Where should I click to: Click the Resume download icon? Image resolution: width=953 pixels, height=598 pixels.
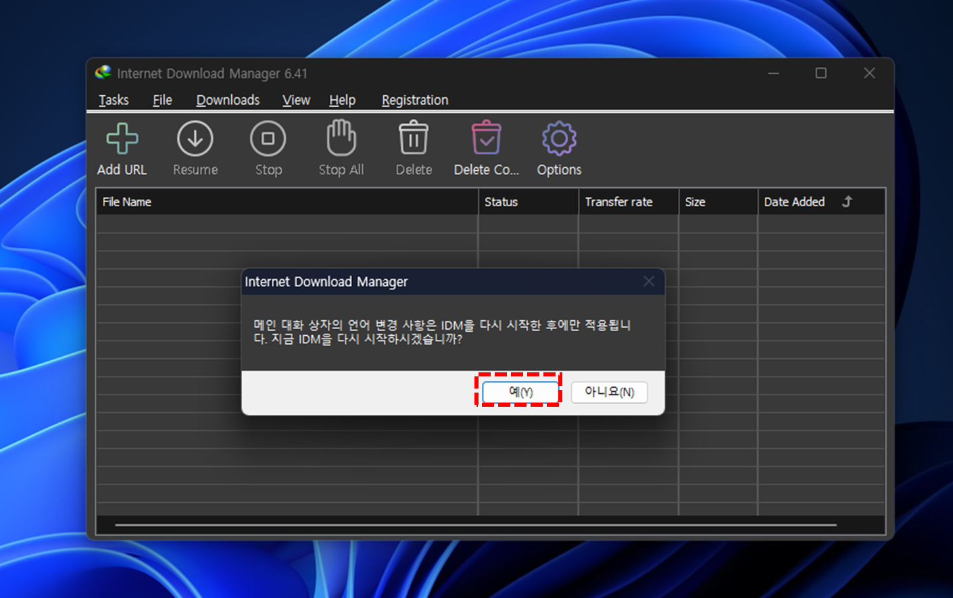(195, 139)
